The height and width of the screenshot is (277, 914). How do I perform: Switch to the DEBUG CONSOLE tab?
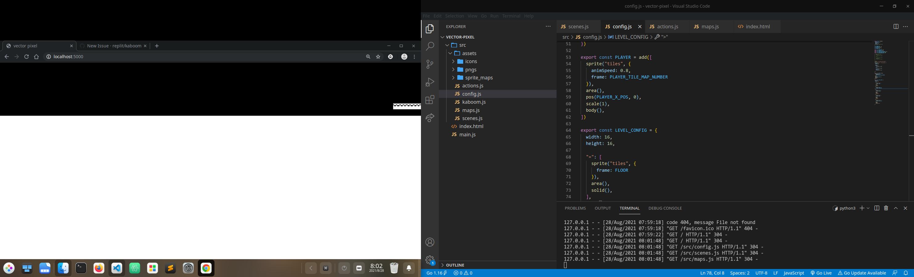(x=665, y=208)
